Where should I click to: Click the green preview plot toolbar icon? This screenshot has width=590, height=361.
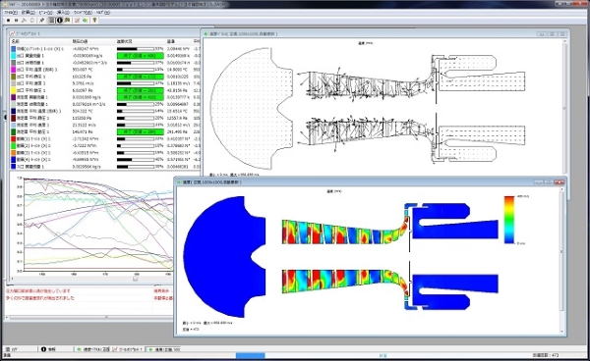85,21
